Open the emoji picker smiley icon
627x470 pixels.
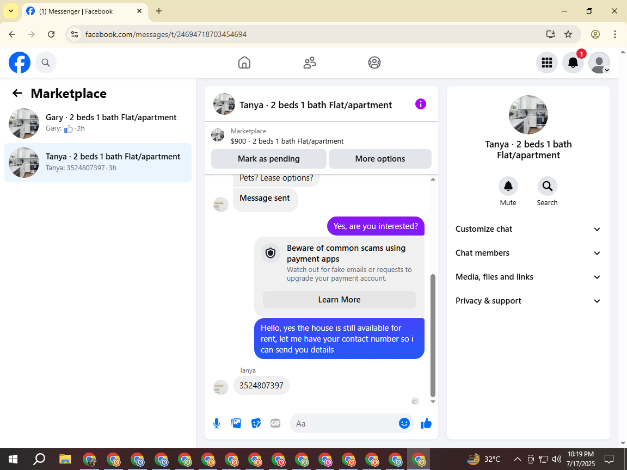(x=404, y=424)
